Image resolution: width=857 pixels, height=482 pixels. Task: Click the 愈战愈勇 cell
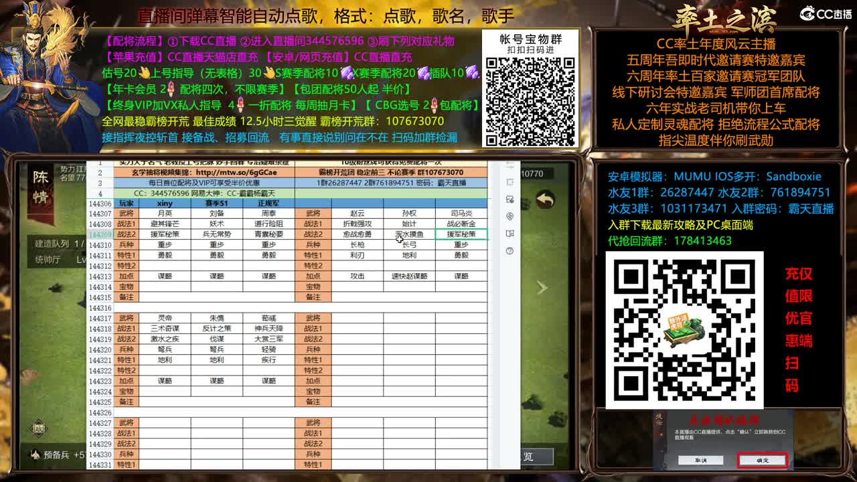(358, 234)
